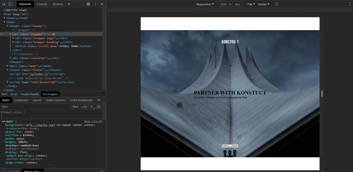This screenshot has height=172, width=353.
Task: Open the Online network throttling dropdown
Action: click(264, 4)
